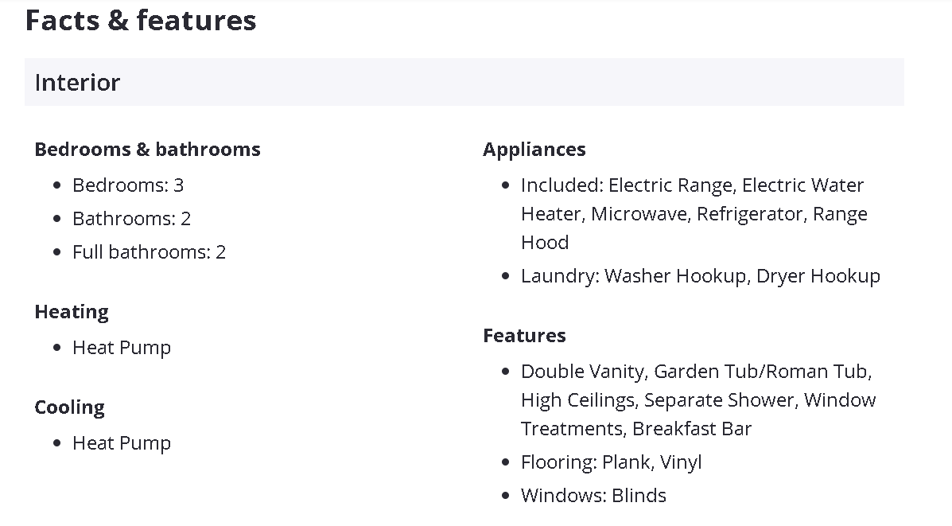The image size is (952, 526).
Task: Click the Features subheading
Action: pyautogui.click(x=524, y=336)
